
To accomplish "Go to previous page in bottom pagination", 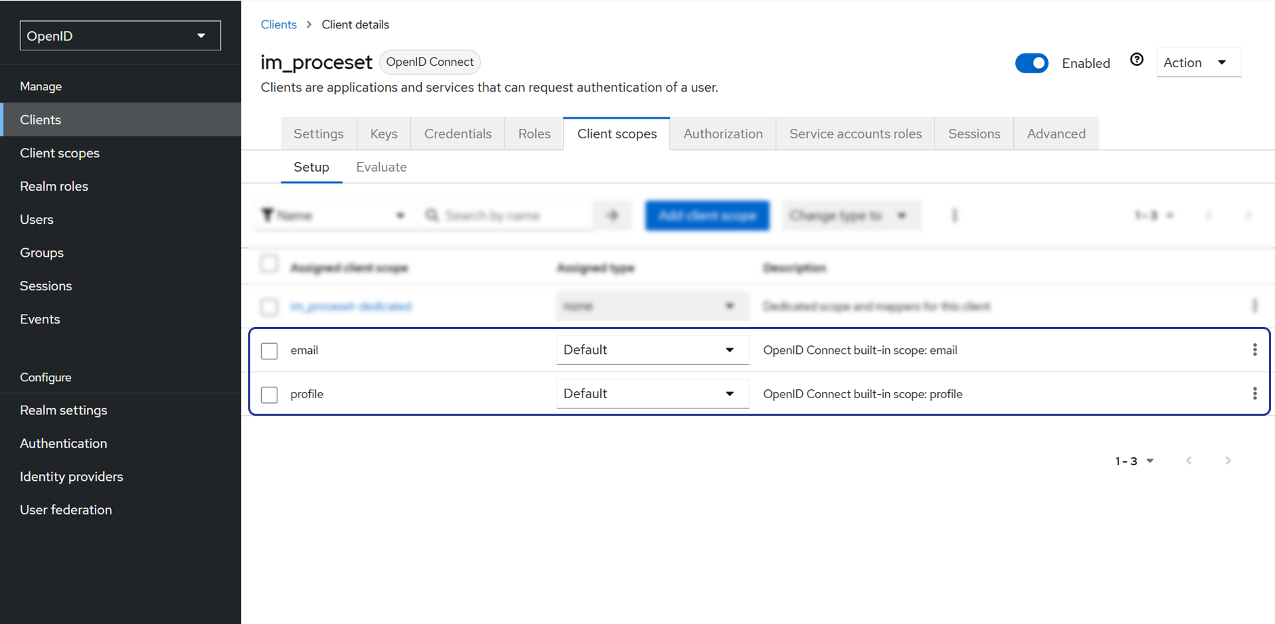I will coord(1189,461).
